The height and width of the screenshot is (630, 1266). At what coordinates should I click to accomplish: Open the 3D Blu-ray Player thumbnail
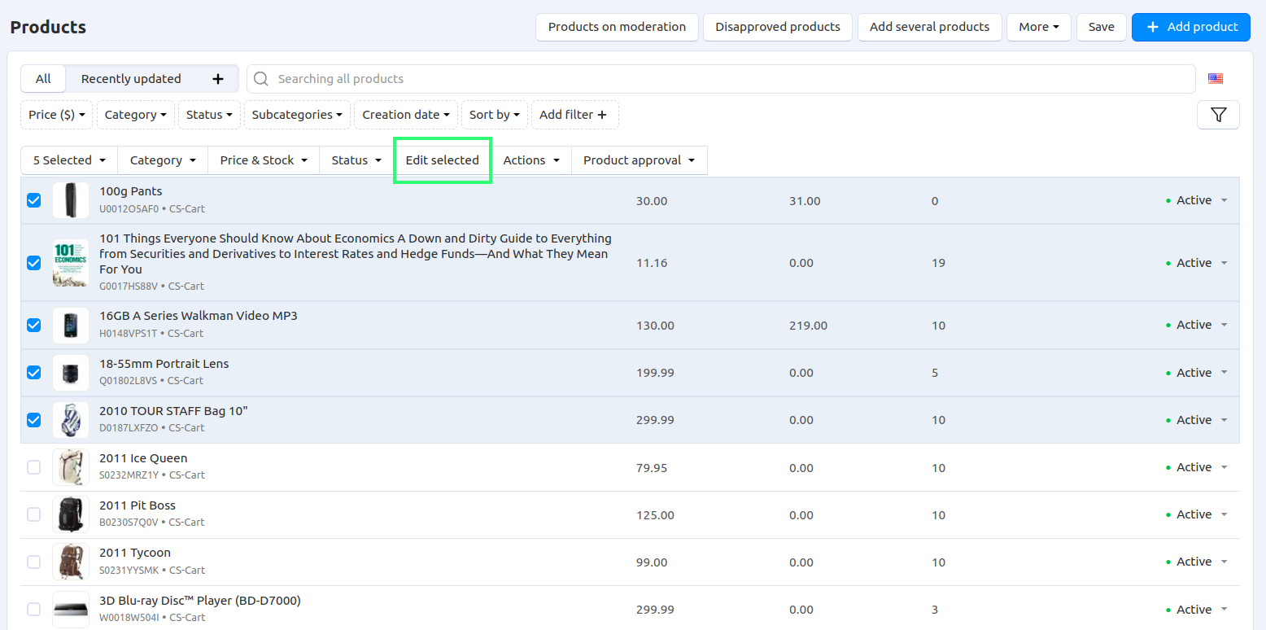pos(71,610)
